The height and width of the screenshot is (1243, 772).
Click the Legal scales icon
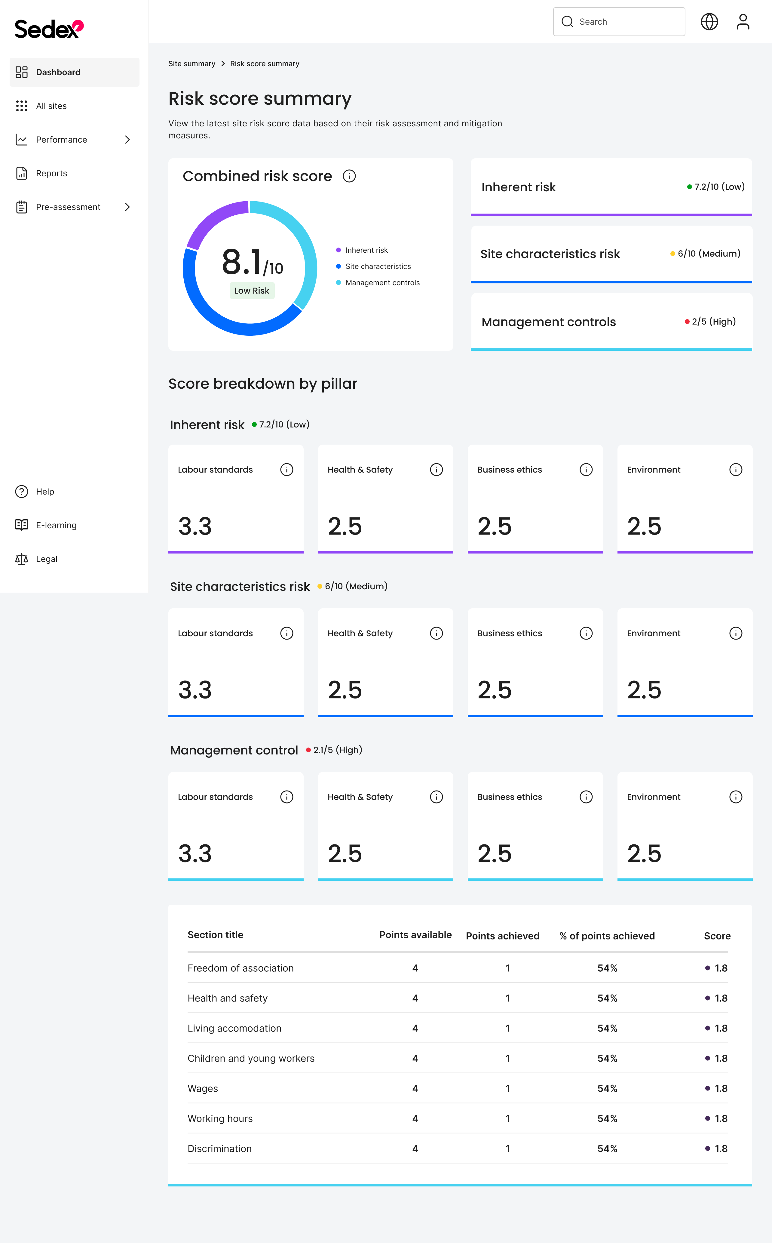click(21, 559)
